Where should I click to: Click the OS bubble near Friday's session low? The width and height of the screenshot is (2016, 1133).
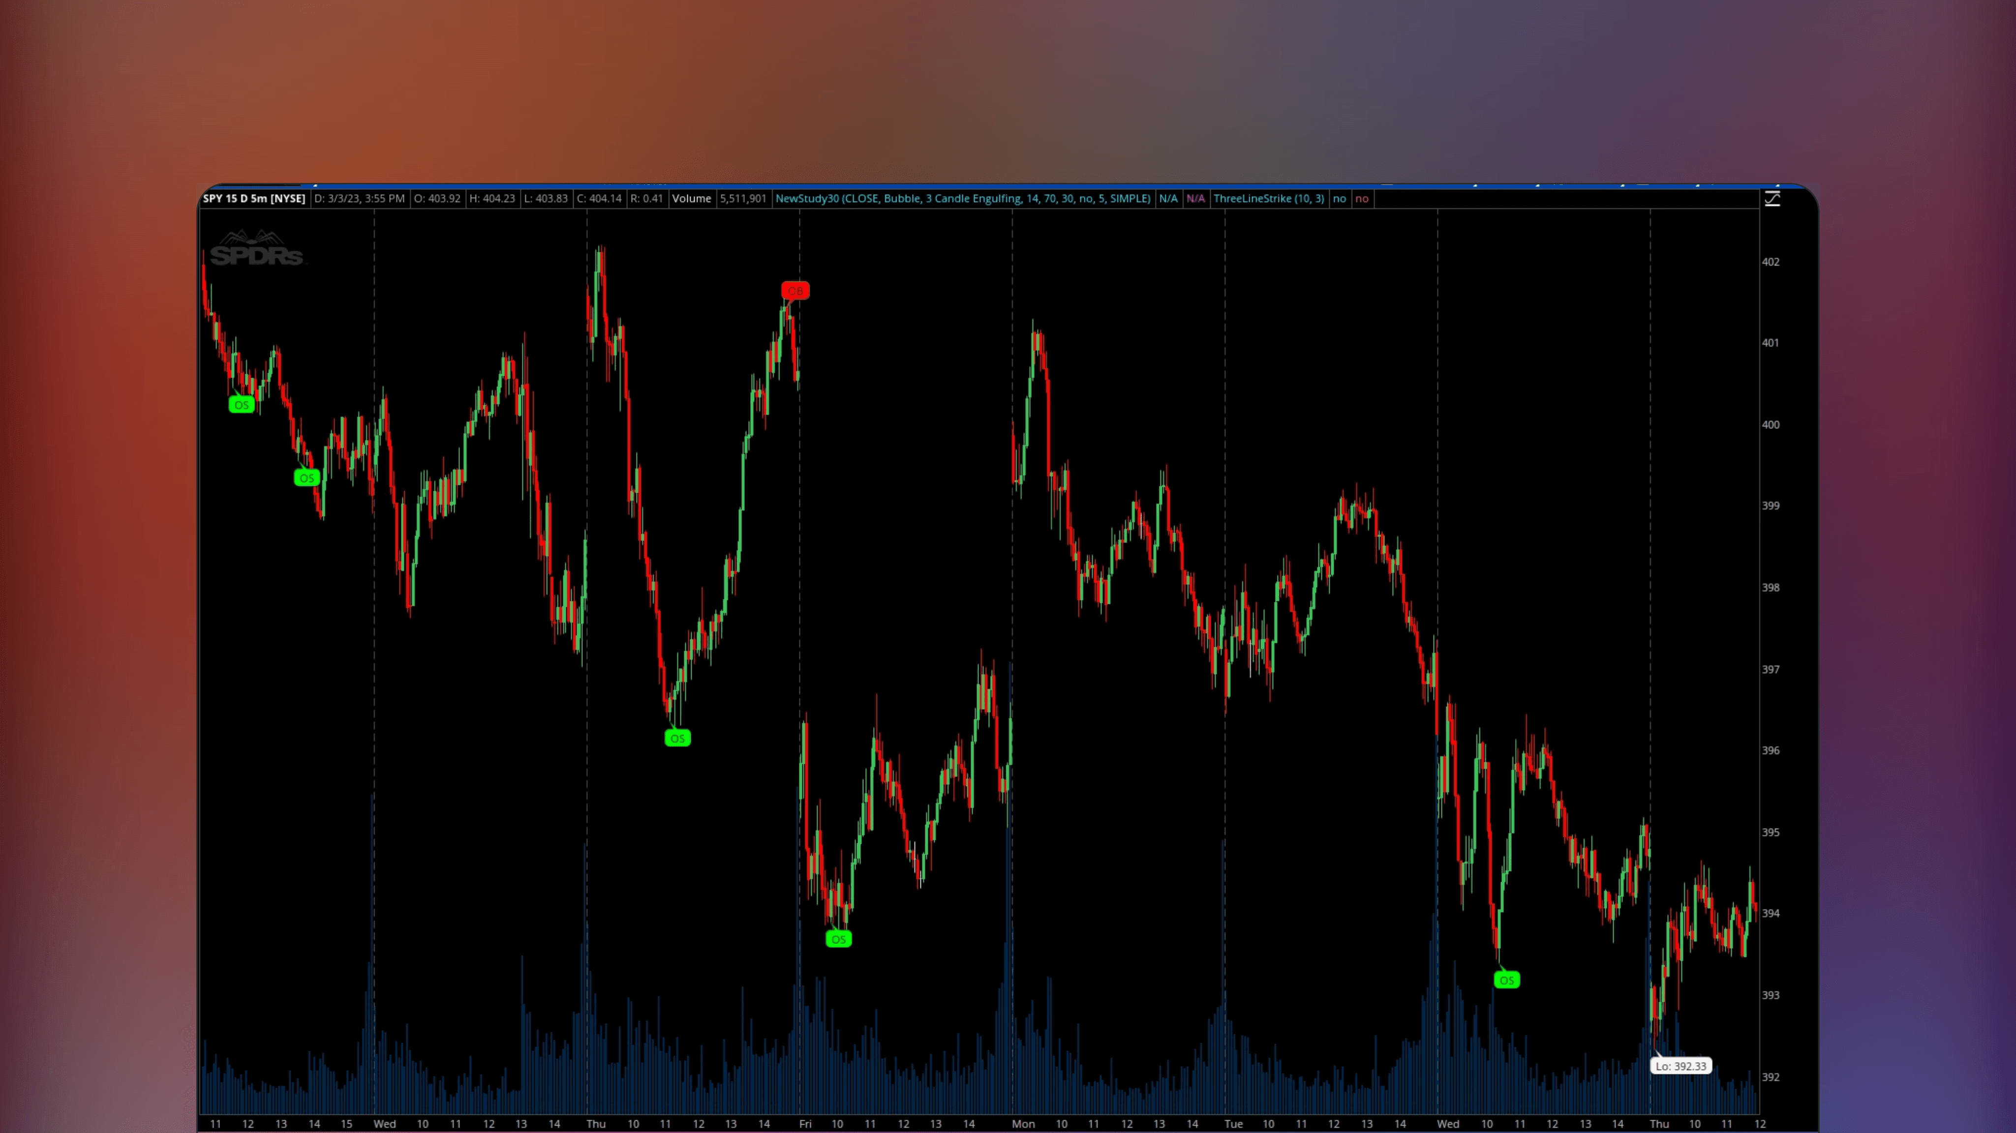click(838, 939)
